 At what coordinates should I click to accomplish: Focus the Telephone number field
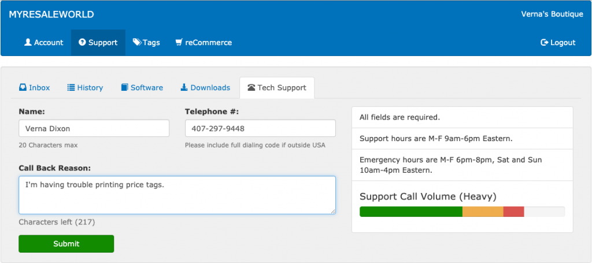pos(260,128)
